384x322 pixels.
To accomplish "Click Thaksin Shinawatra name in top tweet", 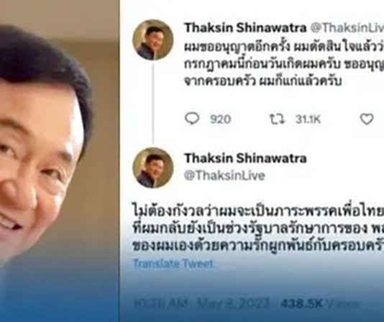I will [245, 27].
